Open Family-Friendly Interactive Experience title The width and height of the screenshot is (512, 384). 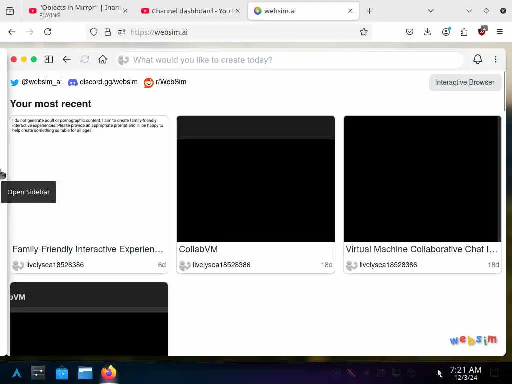[88, 249]
